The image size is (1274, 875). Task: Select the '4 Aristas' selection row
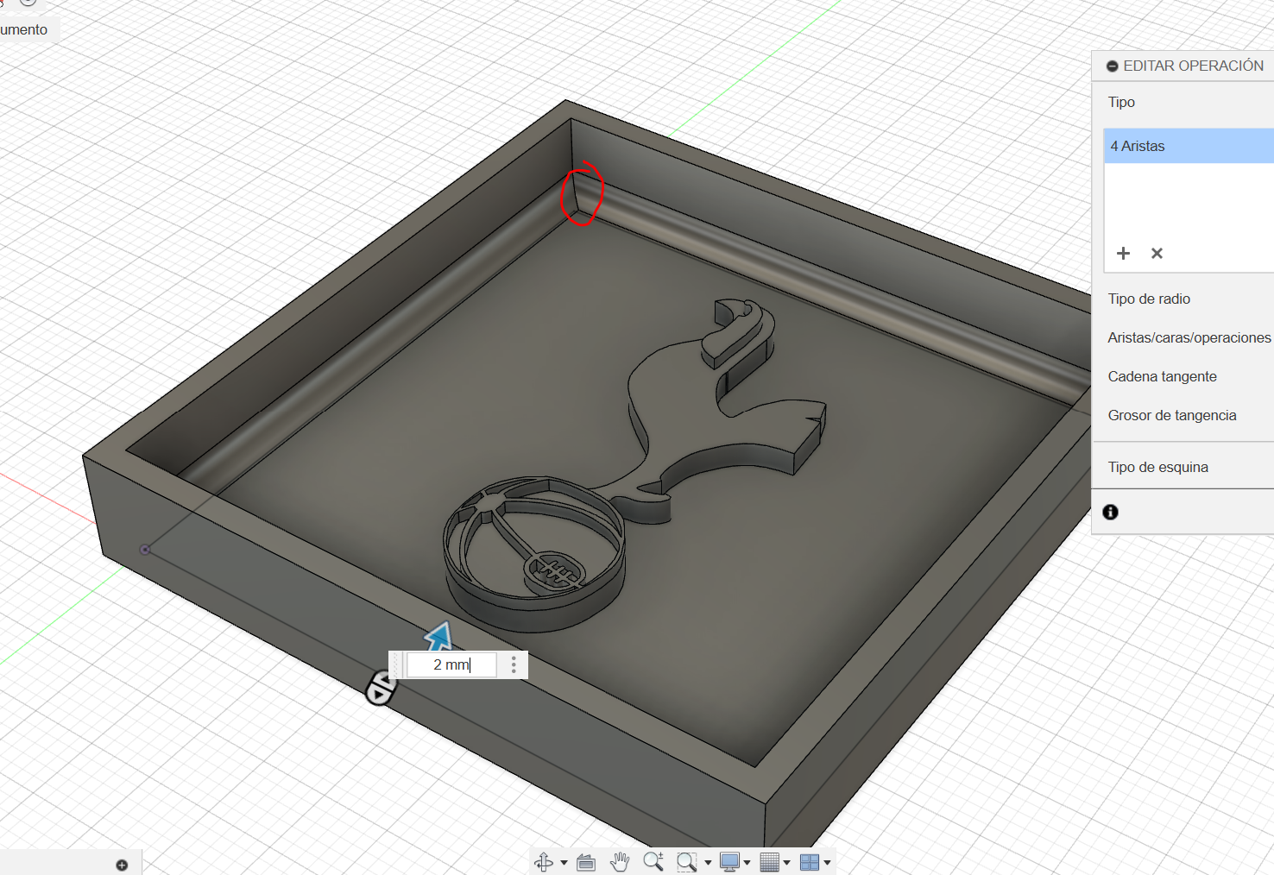(1189, 146)
